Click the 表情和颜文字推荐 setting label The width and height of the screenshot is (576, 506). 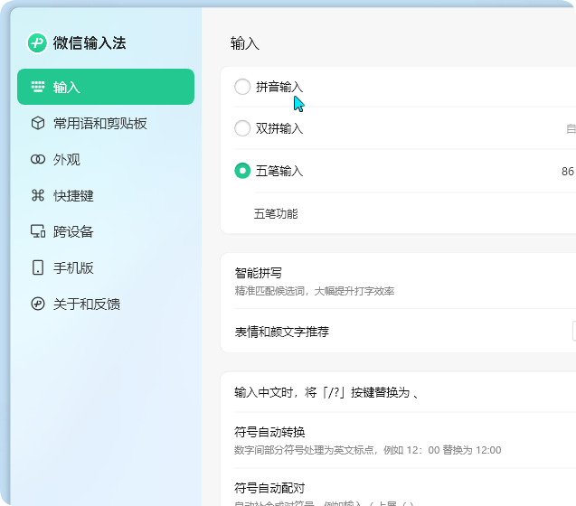[x=282, y=332]
